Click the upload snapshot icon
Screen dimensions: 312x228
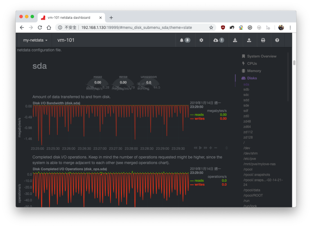(x=249, y=40)
